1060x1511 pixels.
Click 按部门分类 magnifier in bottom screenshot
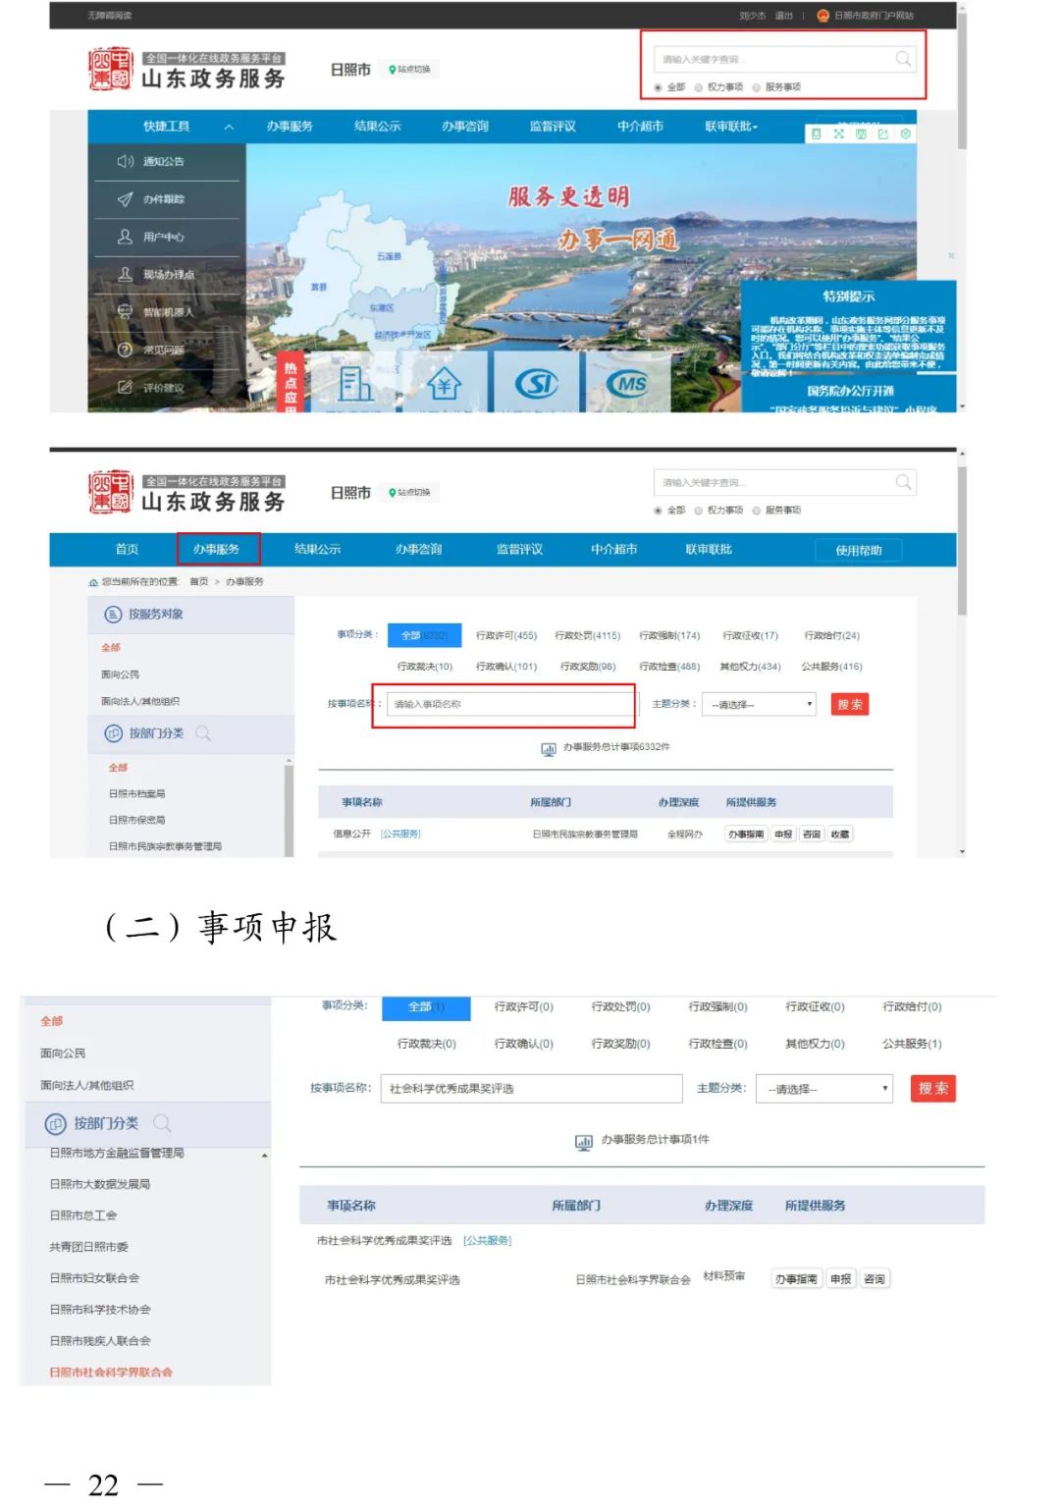coord(162,1123)
